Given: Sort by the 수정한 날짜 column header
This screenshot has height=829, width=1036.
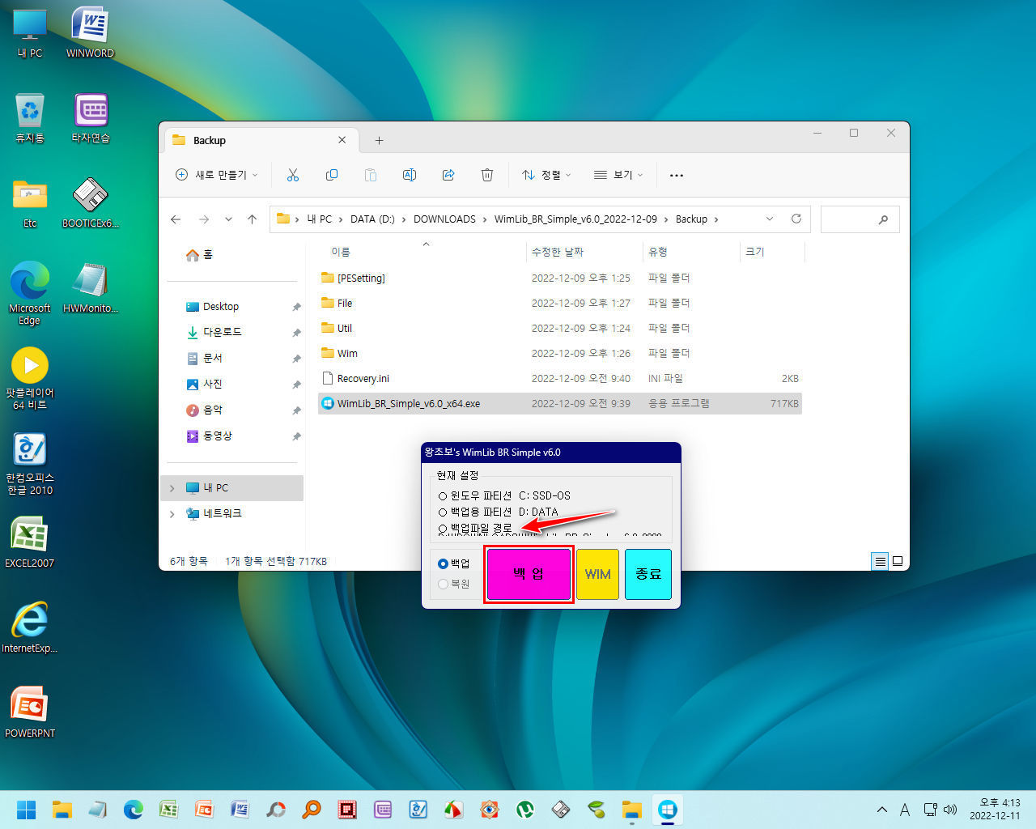Looking at the screenshot, I should pyautogui.click(x=557, y=253).
